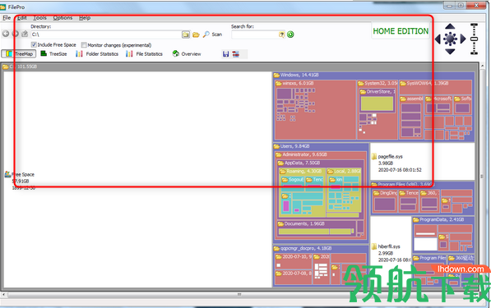This screenshot has width=491, height=308.
Task: Select the Users, 9.84GB folder header
Action: 321,146
